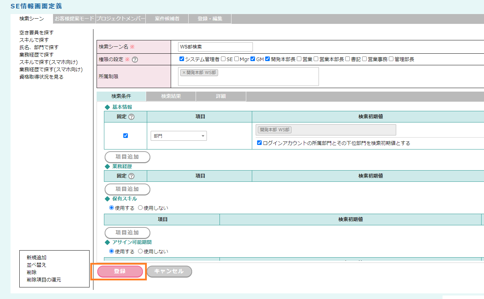Image resolution: width=484 pixels, height=299 pixels.
Task: Enable the 営業本部長 permission checkbox
Action: point(316,59)
